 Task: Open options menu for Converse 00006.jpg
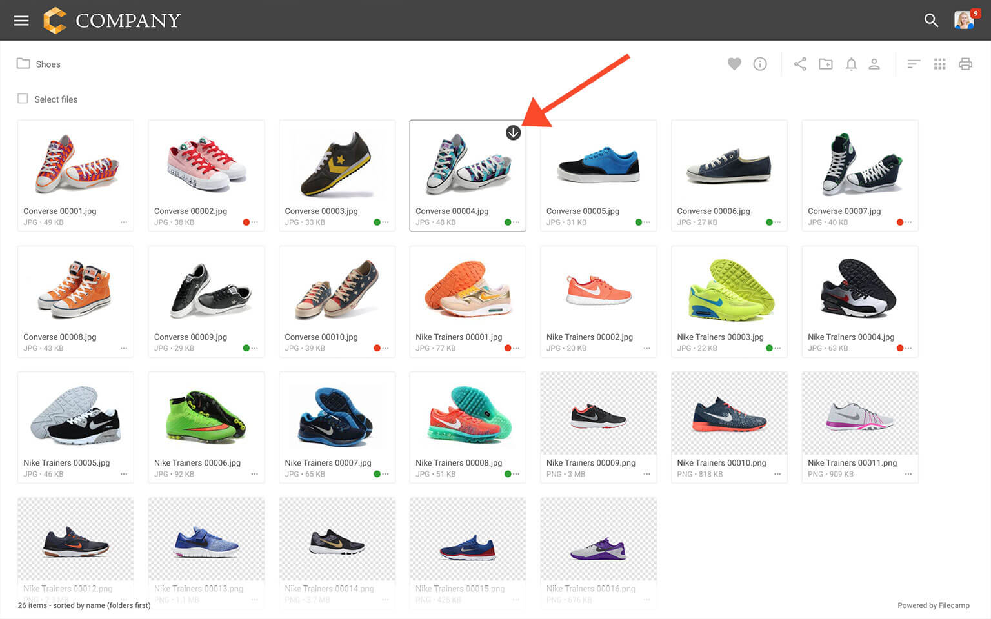pyautogui.click(x=777, y=222)
